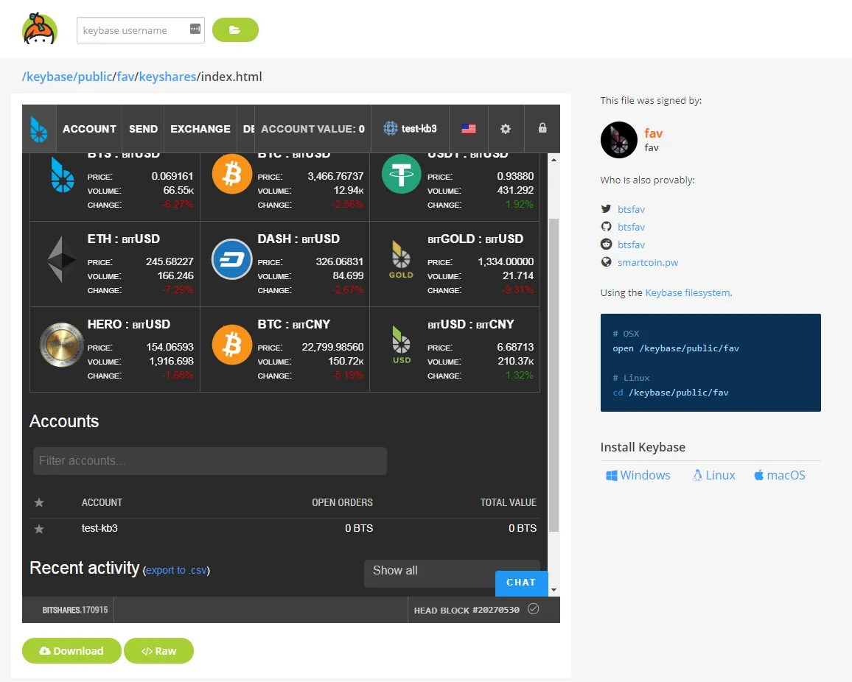Toggle favorite star for test-kb3
The image size is (852, 682).
click(x=39, y=528)
